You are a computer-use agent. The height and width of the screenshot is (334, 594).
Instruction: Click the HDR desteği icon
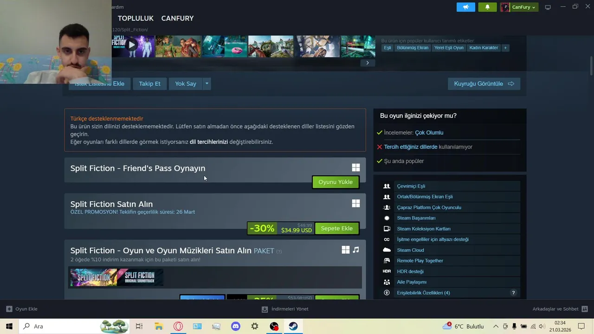(387, 271)
